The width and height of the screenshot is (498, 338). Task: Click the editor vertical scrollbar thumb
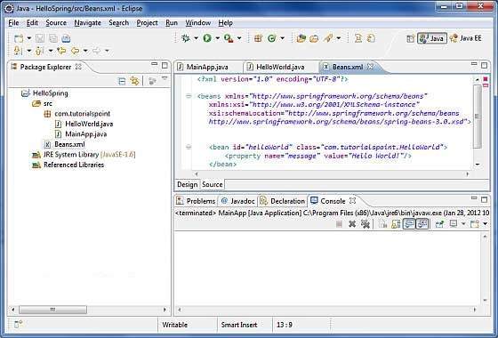[478, 117]
